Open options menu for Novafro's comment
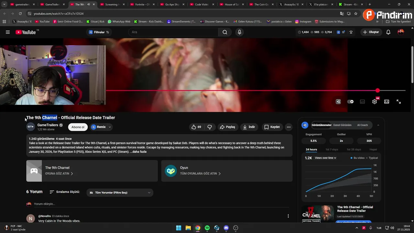 click(288, 216)
